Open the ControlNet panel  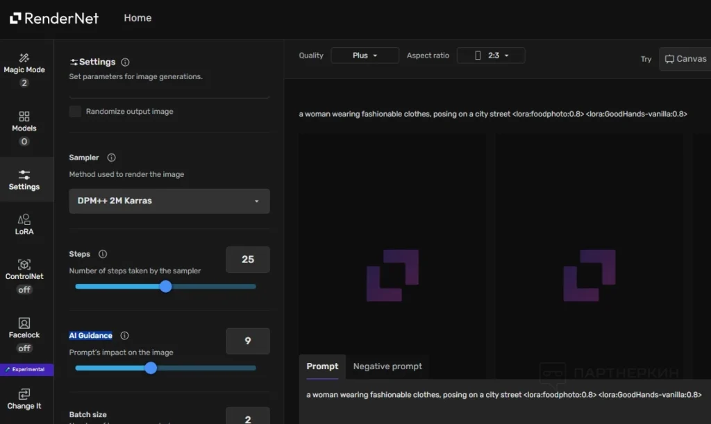coord(24,276)
